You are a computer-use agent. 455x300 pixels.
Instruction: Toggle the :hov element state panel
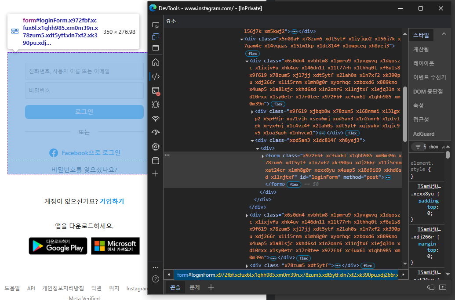pyautogui.click(x=433, y=147)
